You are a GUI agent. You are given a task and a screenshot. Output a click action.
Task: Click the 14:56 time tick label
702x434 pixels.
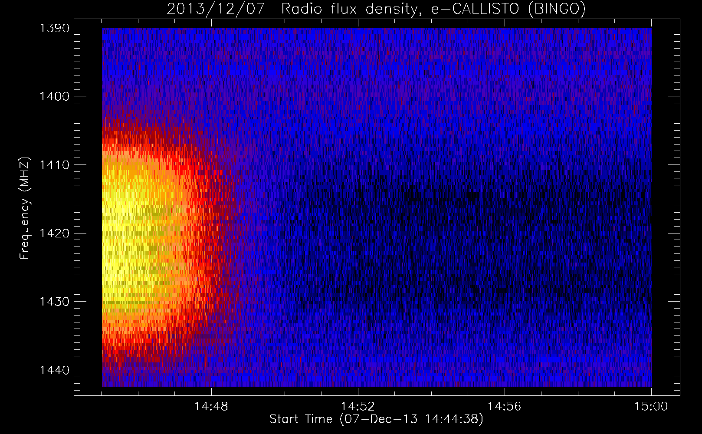pyautogui.click(x=505, y=407)
